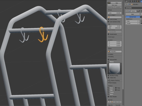Enable Hidden Wire checkbox

[109, 78]
